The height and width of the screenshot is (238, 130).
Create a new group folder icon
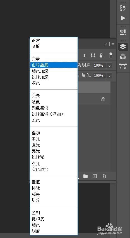click(x=85, y=176)
